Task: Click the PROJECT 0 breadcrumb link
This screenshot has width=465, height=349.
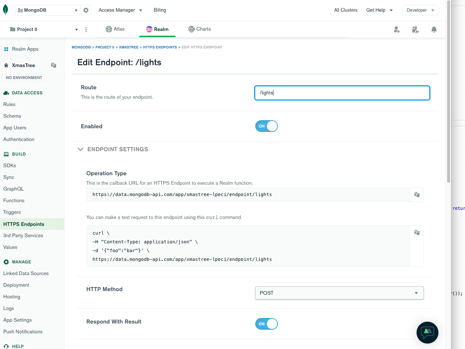Action: pyautogui.click(x=105, y=47)
